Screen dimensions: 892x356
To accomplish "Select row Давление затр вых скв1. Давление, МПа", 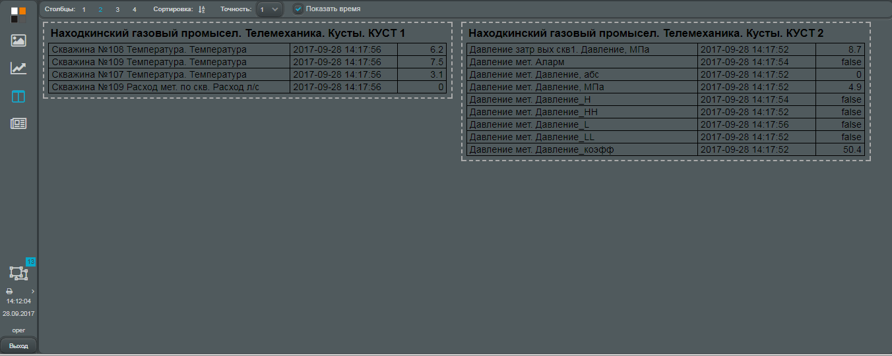I will click(x=666, y=49).
